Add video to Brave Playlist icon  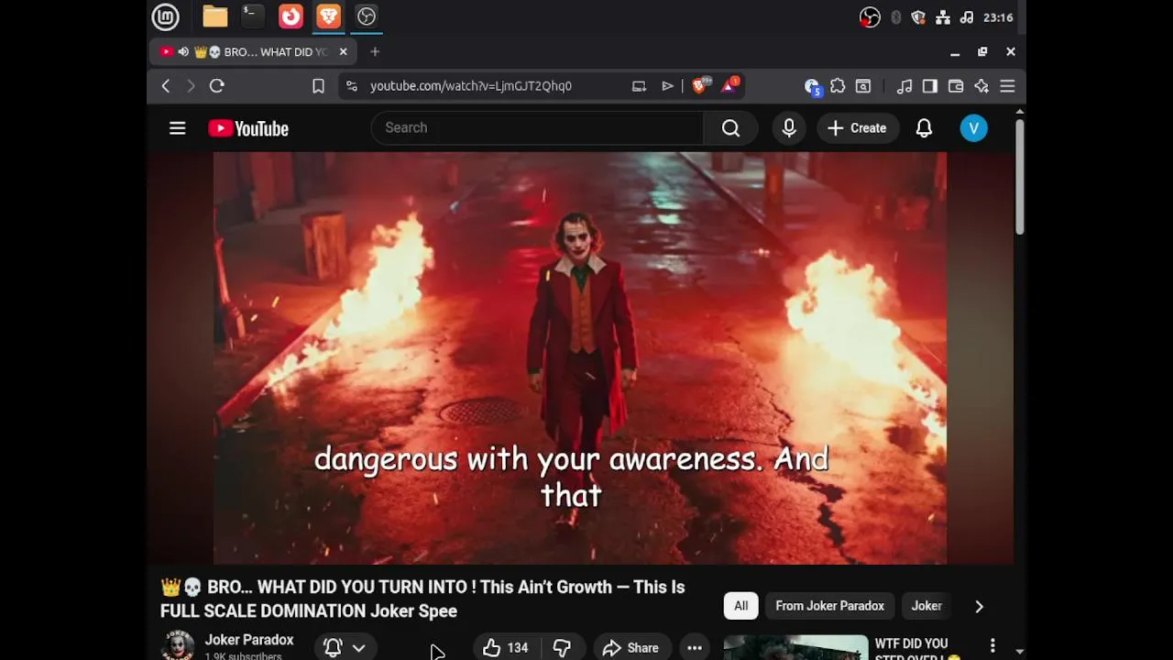667,86
